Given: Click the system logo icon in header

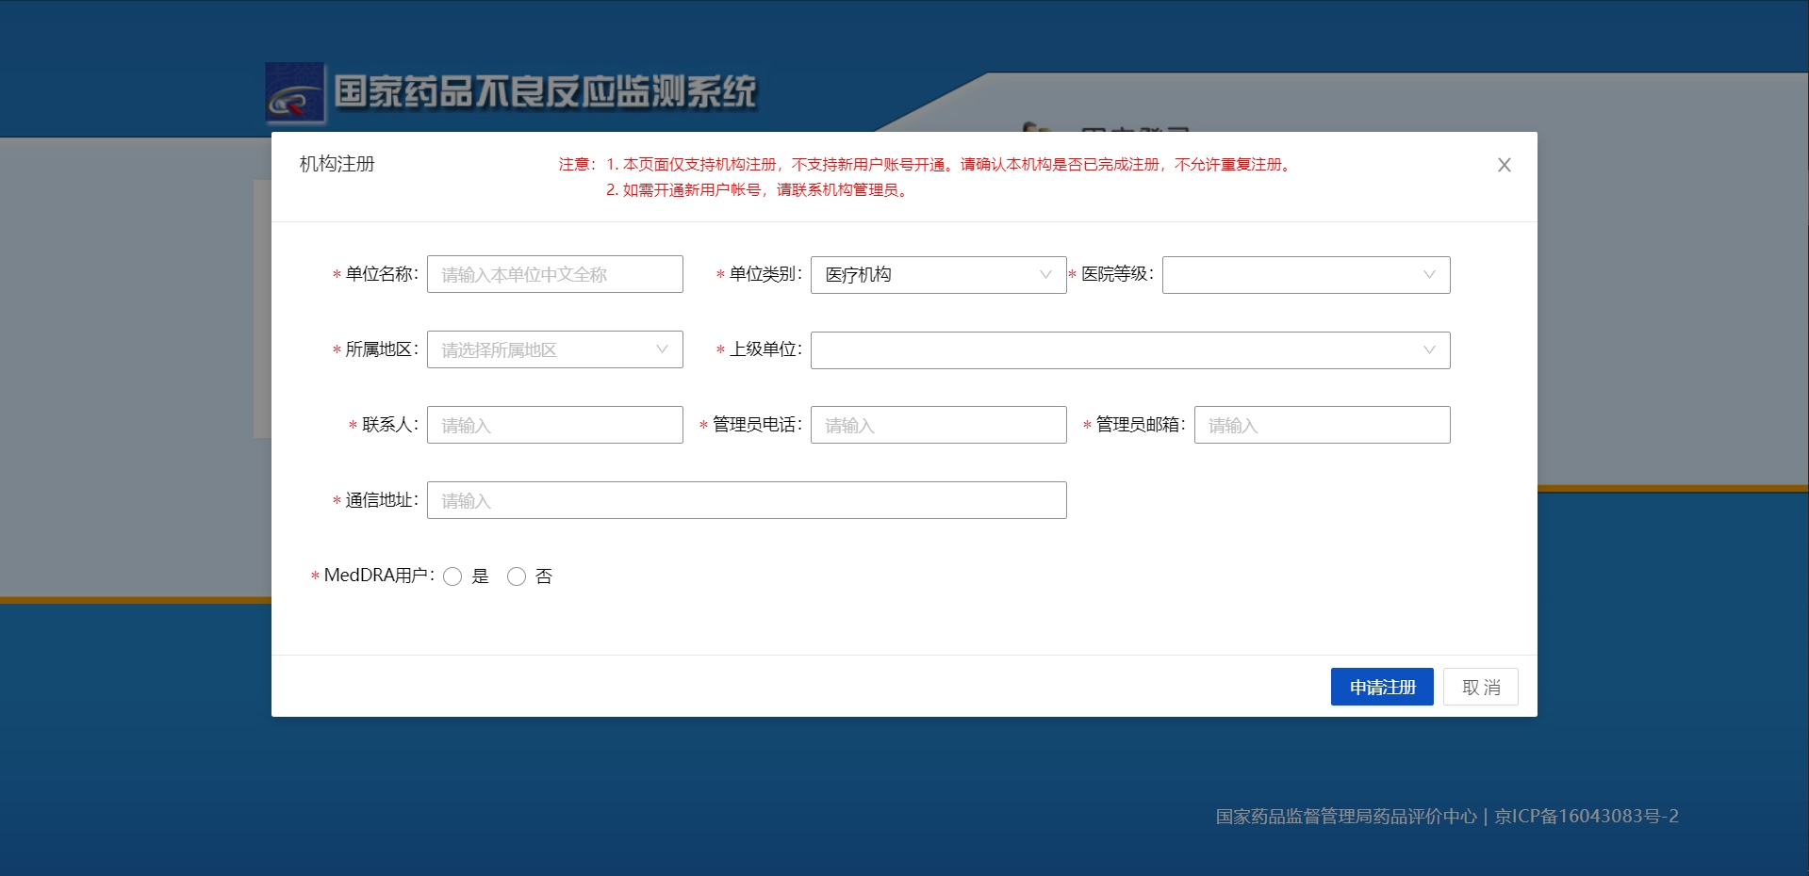Looking at the screenshot, I should [295, 93].
